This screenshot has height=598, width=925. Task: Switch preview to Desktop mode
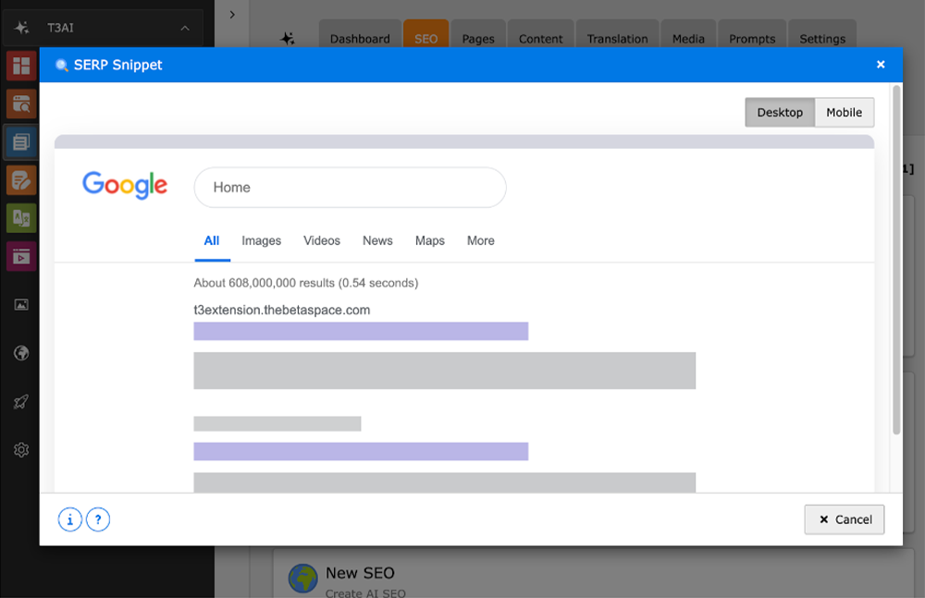[779, 112]
